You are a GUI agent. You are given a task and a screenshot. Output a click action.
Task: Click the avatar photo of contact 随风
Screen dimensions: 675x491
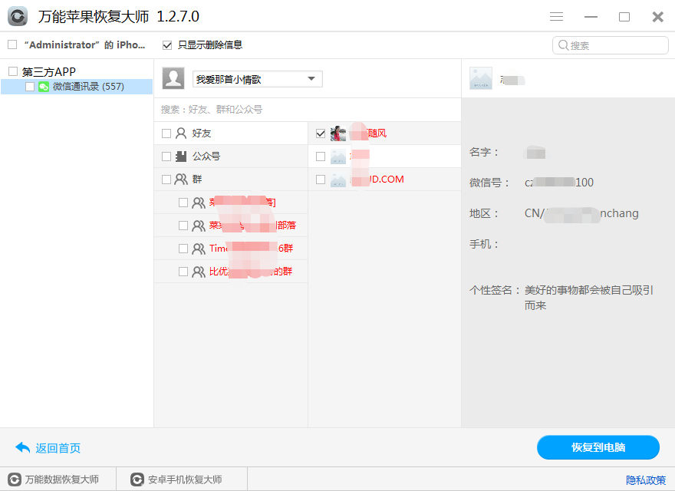[338, 133]
